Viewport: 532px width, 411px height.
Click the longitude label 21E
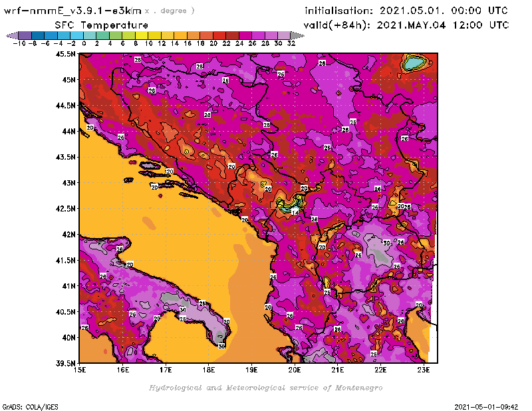click(x=338, y=370)
